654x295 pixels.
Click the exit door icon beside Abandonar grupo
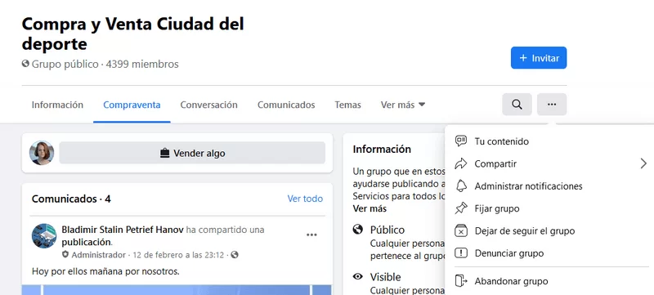pyautogui.click(x=460, y=281)
